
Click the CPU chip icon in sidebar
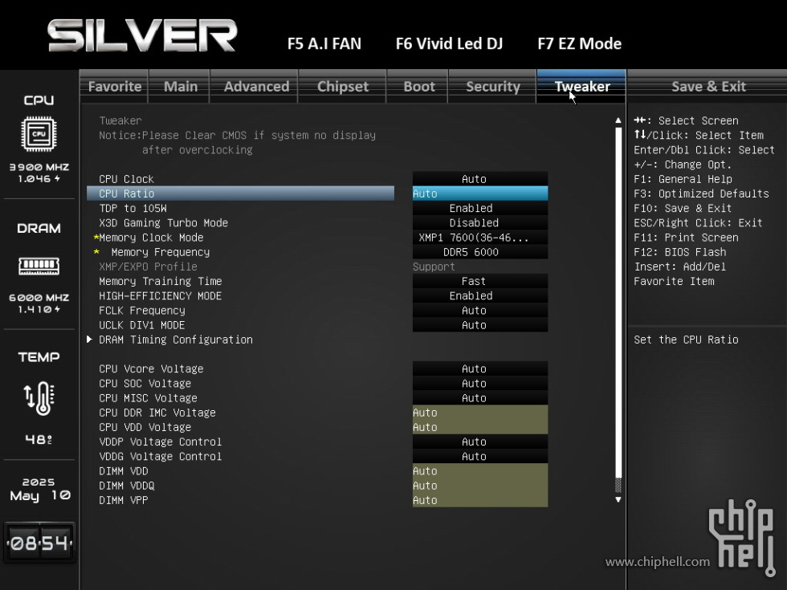tap(39, 134)
